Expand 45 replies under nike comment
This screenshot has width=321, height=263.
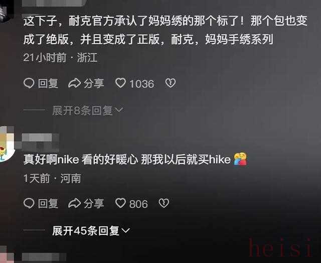[x=91, y=231]
